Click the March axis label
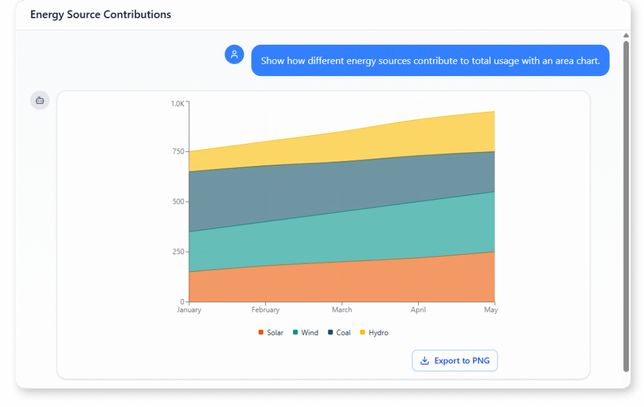 (341, 309)
